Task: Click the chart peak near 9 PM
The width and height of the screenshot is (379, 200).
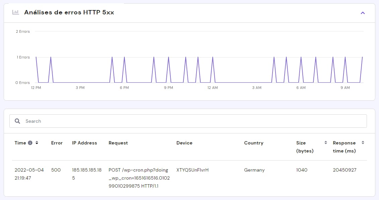Action: pos(168,58)
